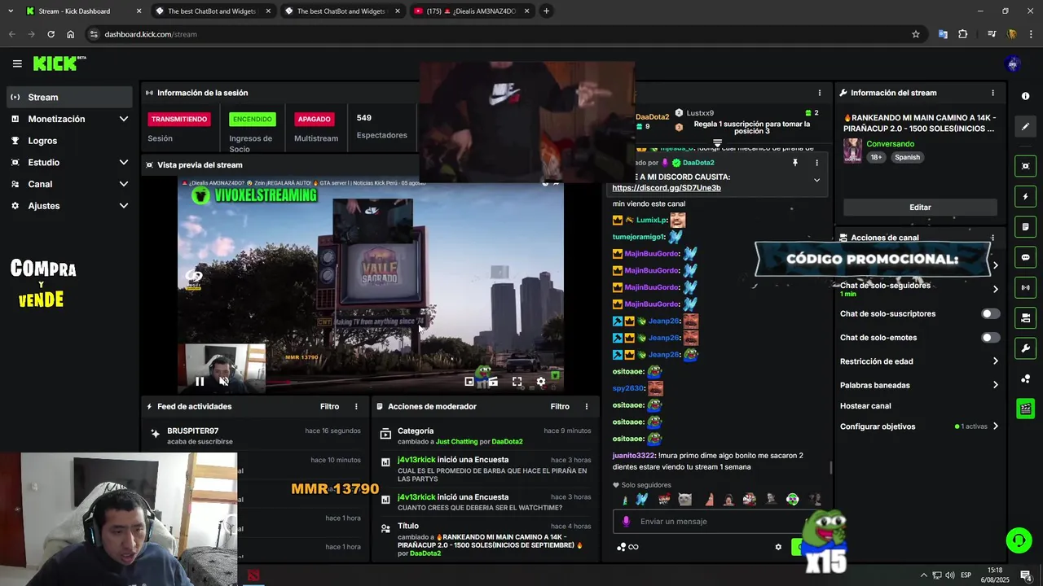Viewport: 1043px width, 586px height.
Task: Click BRUSPITER97 in activity feed
Action: click(x=193, y=431)
